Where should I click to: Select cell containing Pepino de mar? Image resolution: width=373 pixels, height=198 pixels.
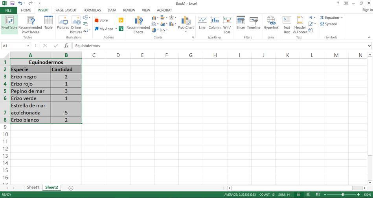(x=30, y=91)
